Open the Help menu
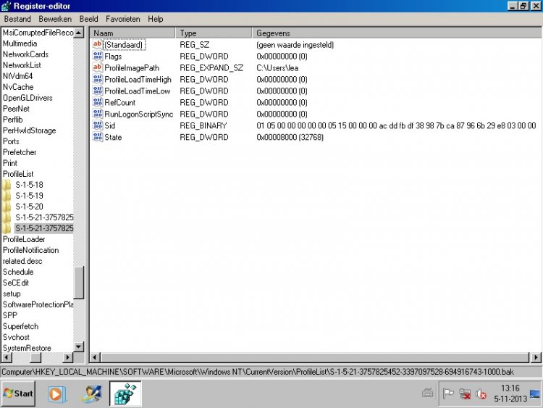The height and width of the screenshot is (408, 543). [156, 19]
